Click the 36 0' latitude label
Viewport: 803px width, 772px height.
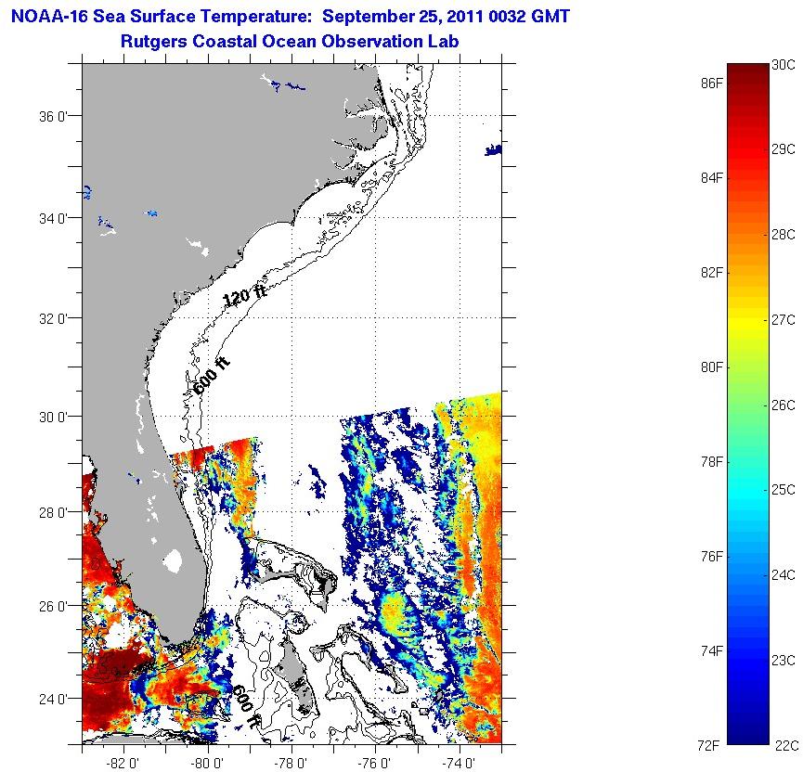(53, 116)
